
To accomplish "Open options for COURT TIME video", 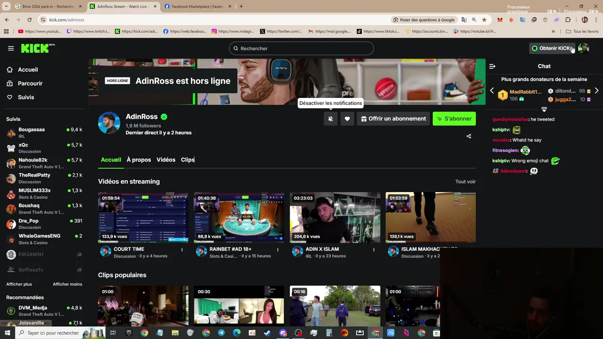I will 182,250.
